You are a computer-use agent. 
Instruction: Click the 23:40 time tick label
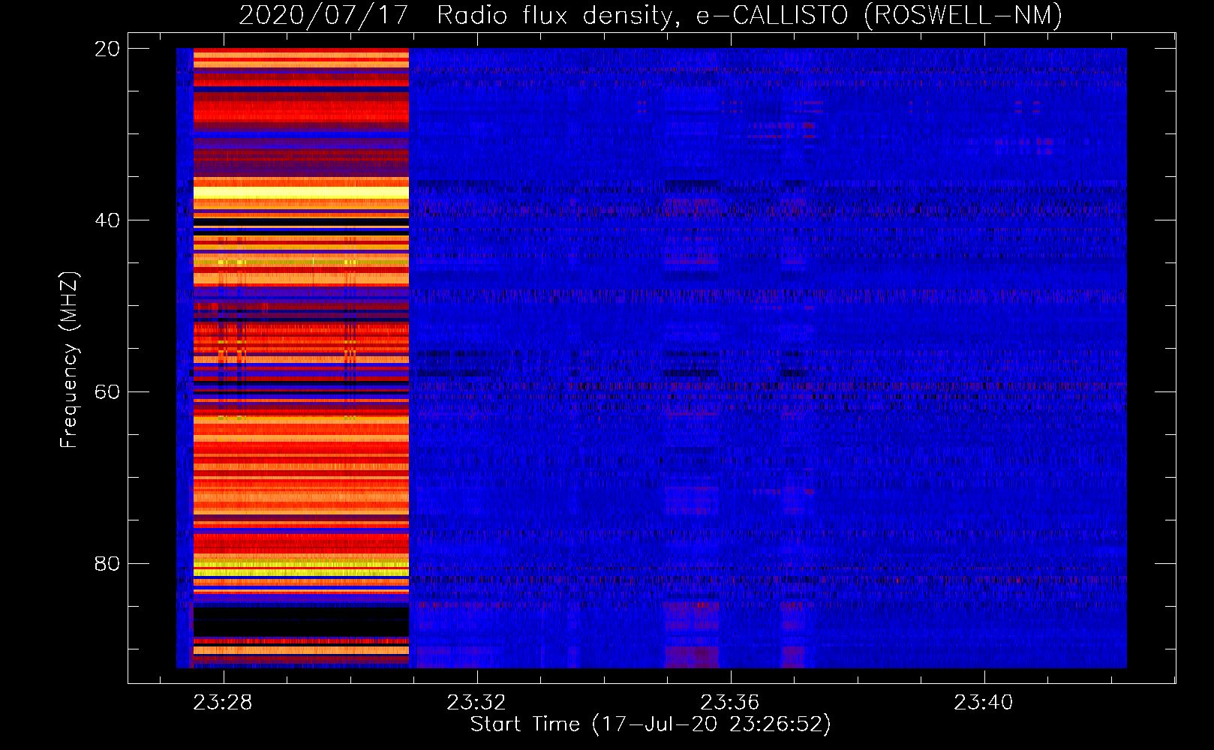point(984,703)
